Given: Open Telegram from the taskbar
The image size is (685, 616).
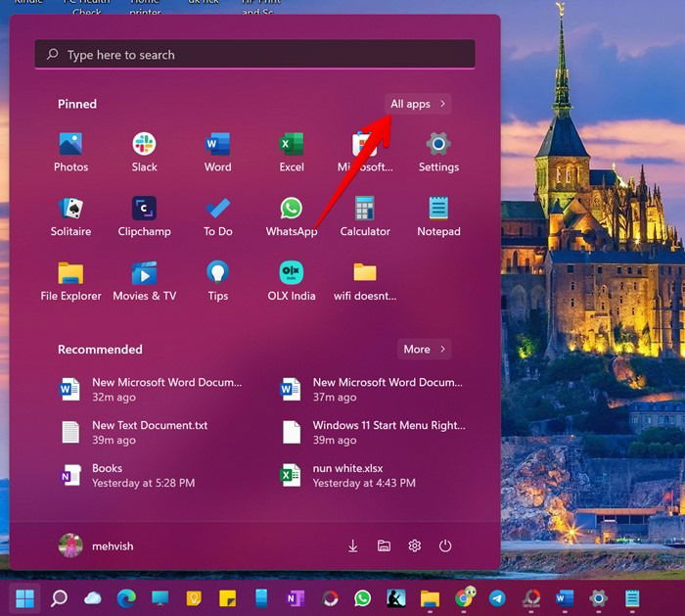Looking at the screenshot, I should click(x=497, y=598).
